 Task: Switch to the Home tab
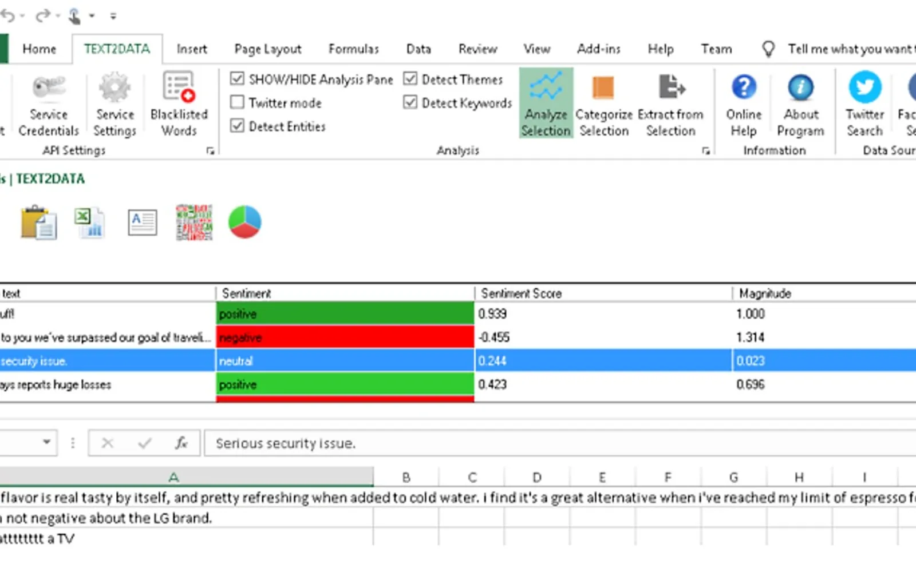pyautogui.click(x=40, y=49)
